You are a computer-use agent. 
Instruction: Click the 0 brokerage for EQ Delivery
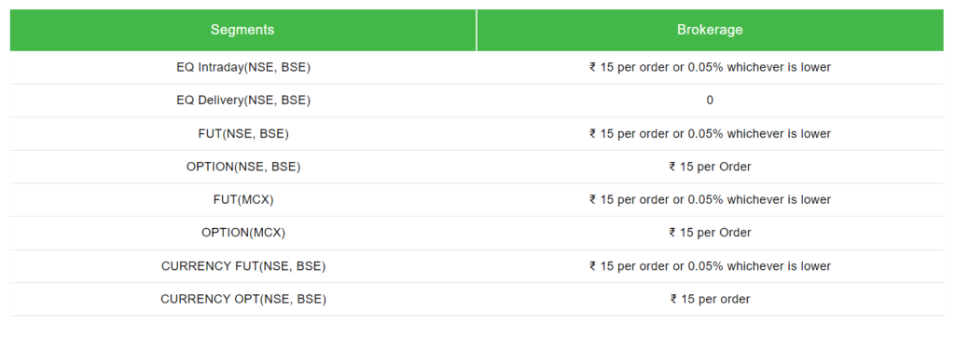click(710, 101)
